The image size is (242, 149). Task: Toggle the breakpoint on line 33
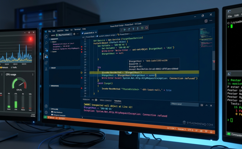click(82, 46)
